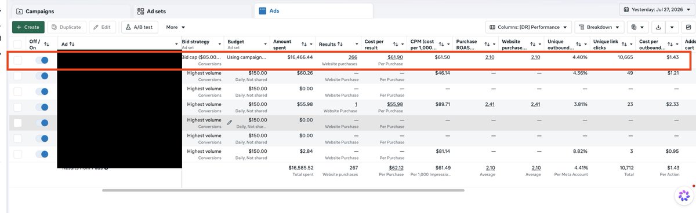This screenshot has width=696, height=213.
Task: Click the 267 total website purchases value
Action: point(353,167)
